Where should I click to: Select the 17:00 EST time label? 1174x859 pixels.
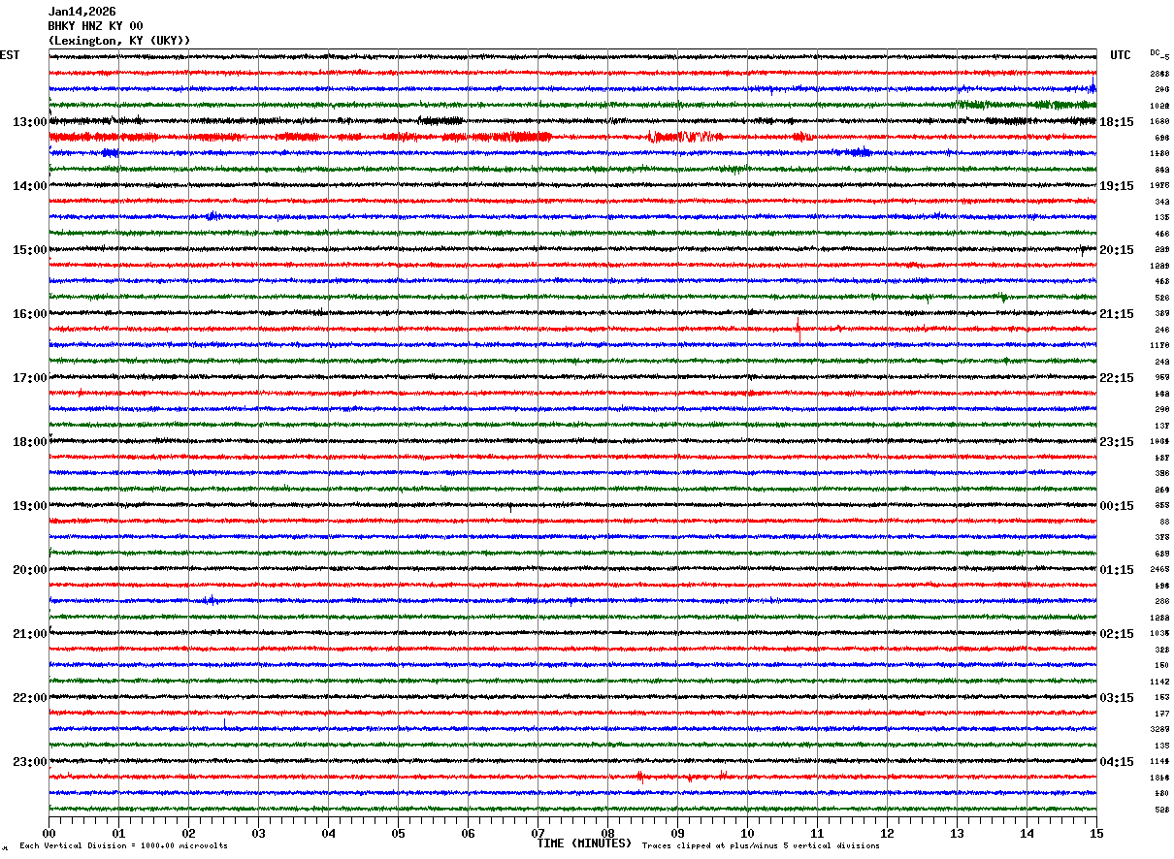(x=30, y=378)
